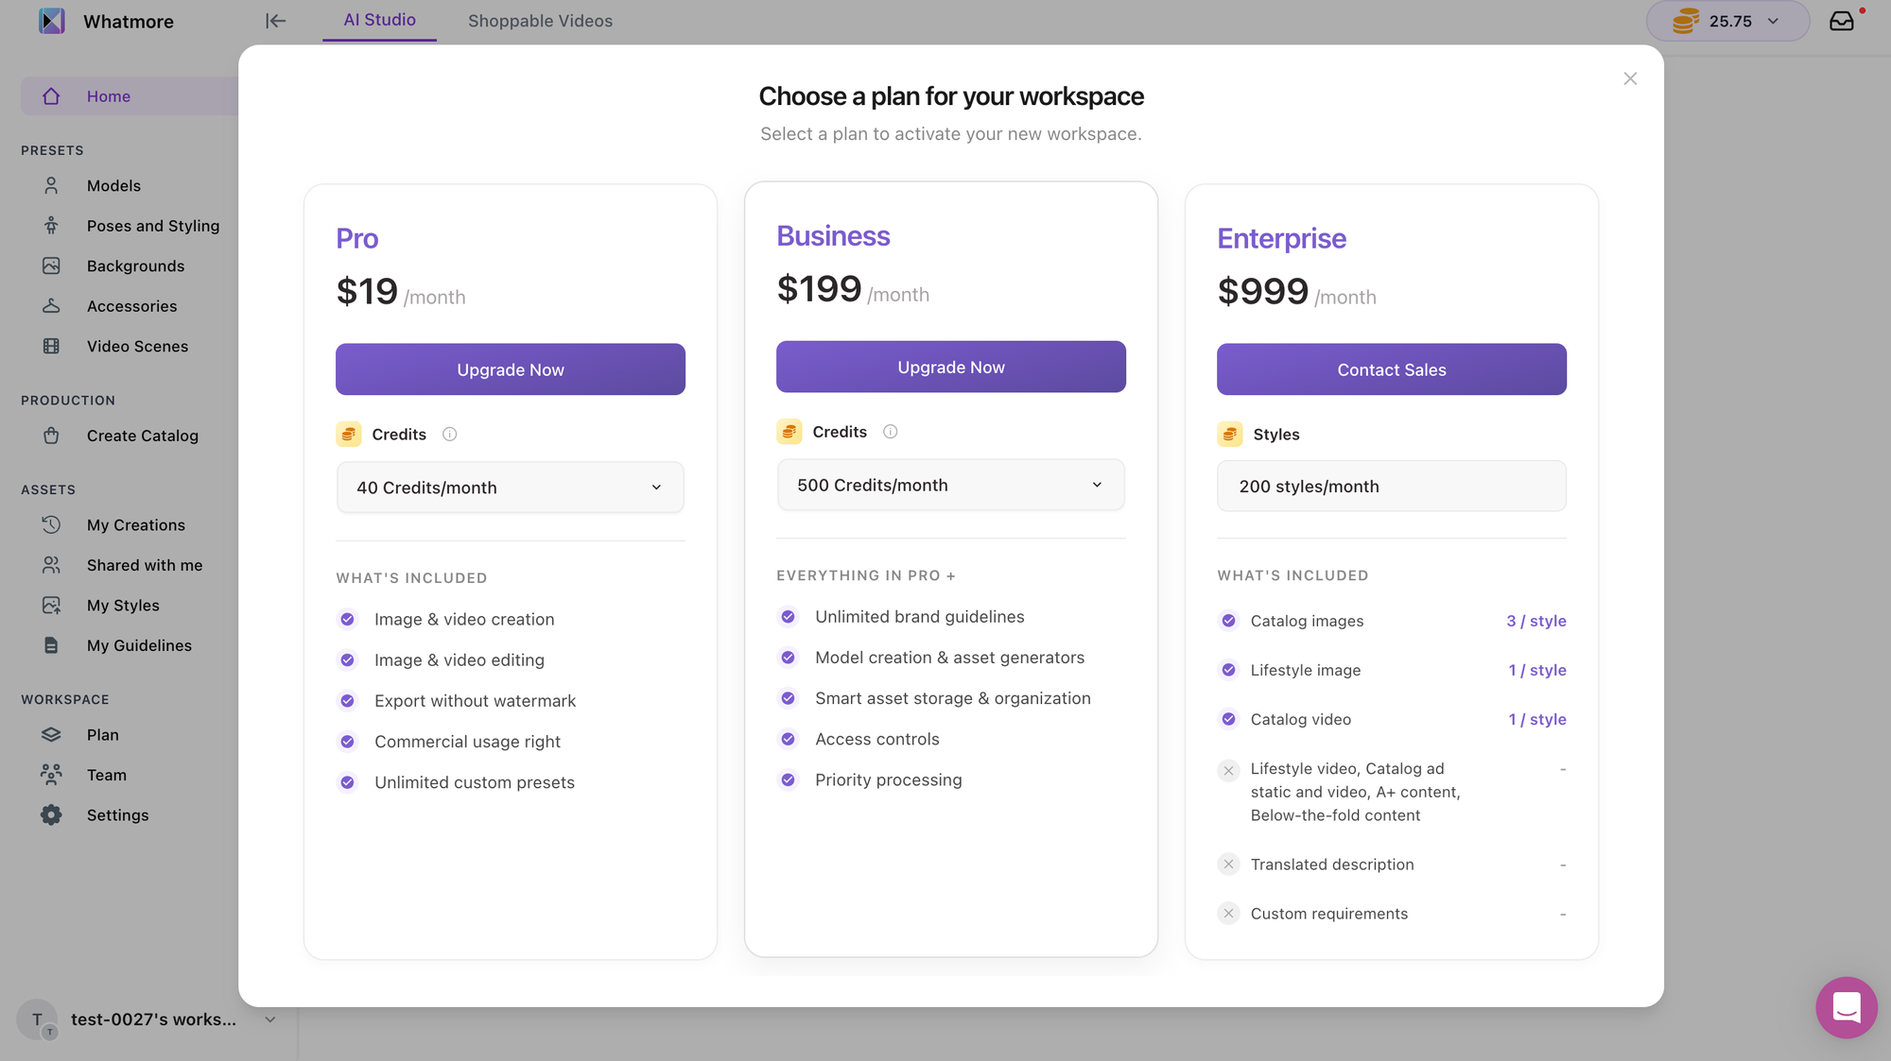
Task: Switch to the Shoppable Videos tab
Action: coord(540,21)
